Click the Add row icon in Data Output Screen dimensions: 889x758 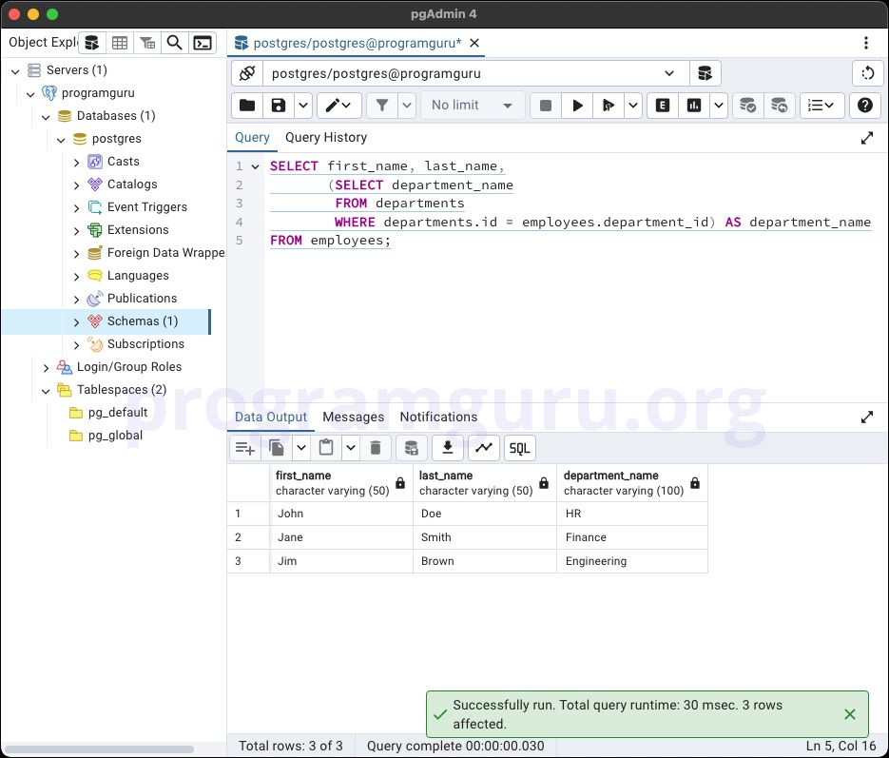[245, 448]
